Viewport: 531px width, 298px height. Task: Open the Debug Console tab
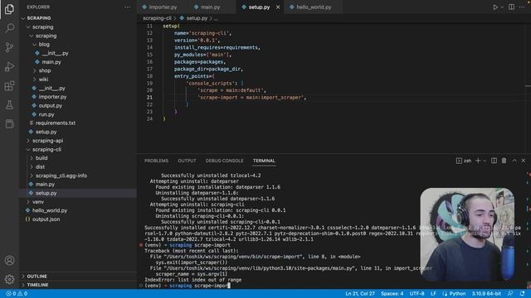224,161
